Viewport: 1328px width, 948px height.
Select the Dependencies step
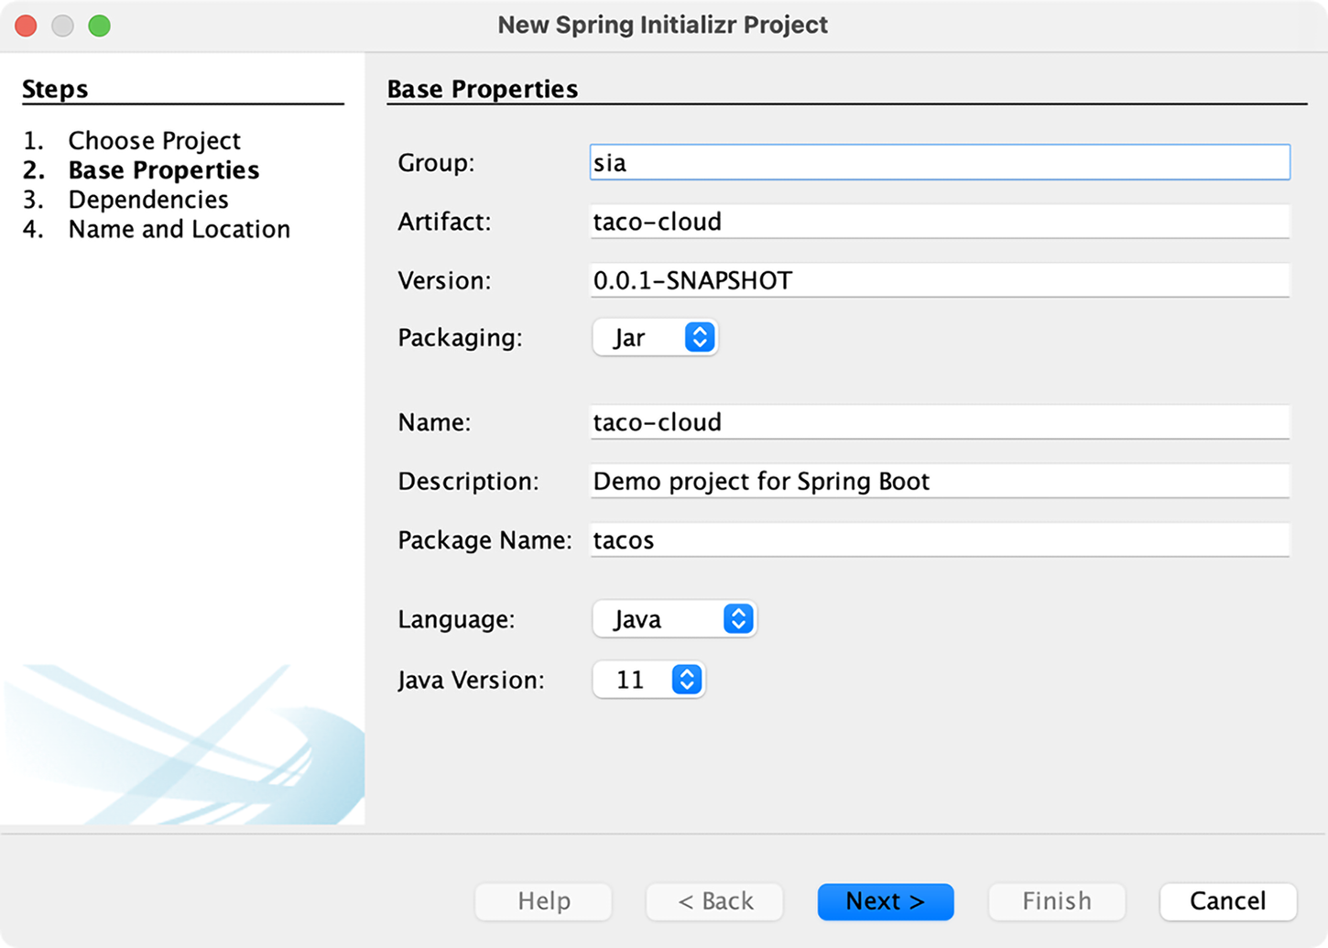click(147, 200)
